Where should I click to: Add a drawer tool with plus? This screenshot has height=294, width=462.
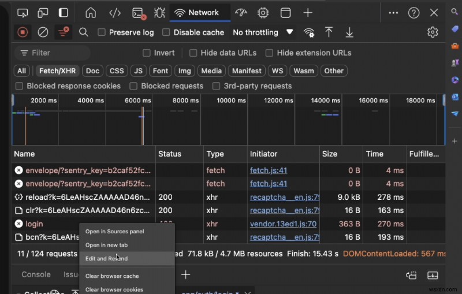[185, 275]
